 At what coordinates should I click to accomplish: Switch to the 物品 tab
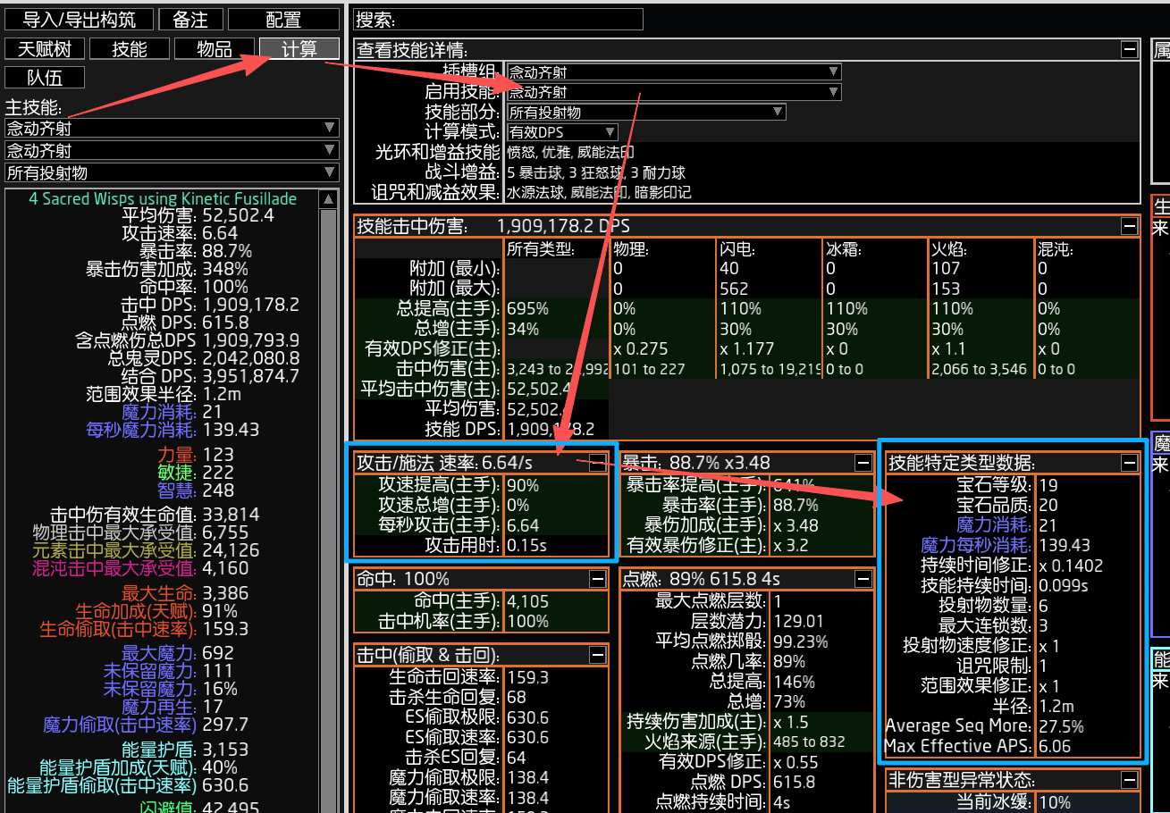tap(214, 49)
